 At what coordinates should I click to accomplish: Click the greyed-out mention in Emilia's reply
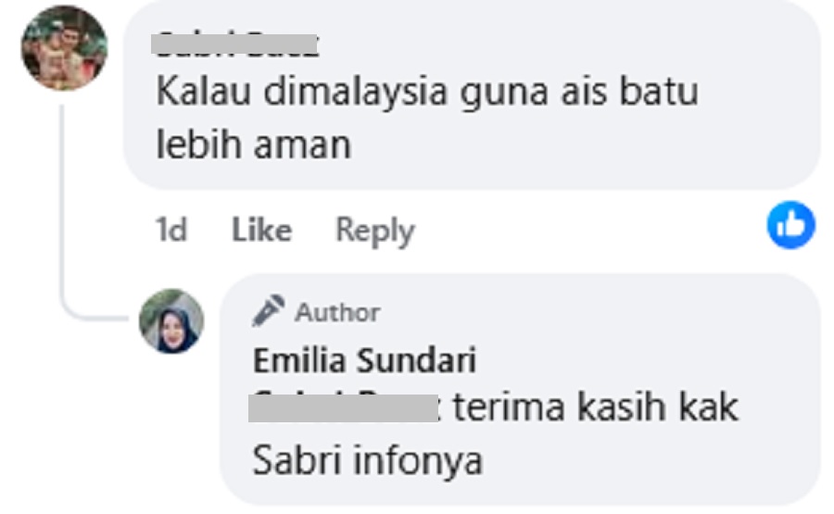click(x=344, y=407)
